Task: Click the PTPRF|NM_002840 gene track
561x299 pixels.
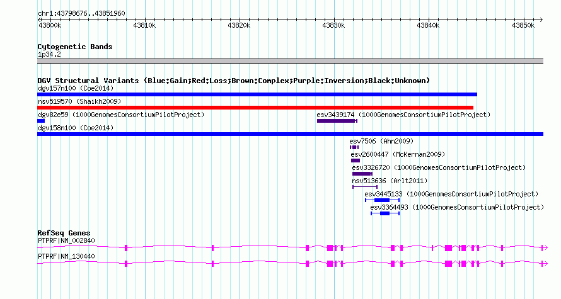Action: [x=292, y=247]
